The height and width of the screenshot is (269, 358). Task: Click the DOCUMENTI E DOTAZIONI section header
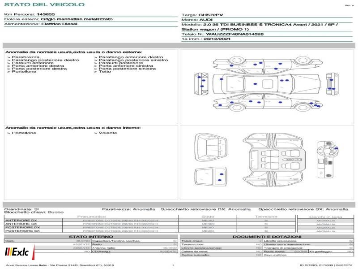[267, 237]
